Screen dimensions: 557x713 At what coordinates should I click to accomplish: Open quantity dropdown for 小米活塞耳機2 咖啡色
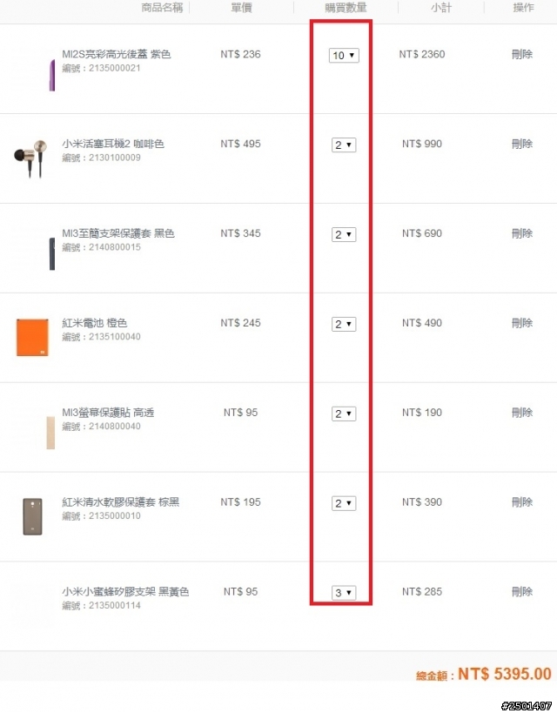pyautogui.click(x=344, y=145)
